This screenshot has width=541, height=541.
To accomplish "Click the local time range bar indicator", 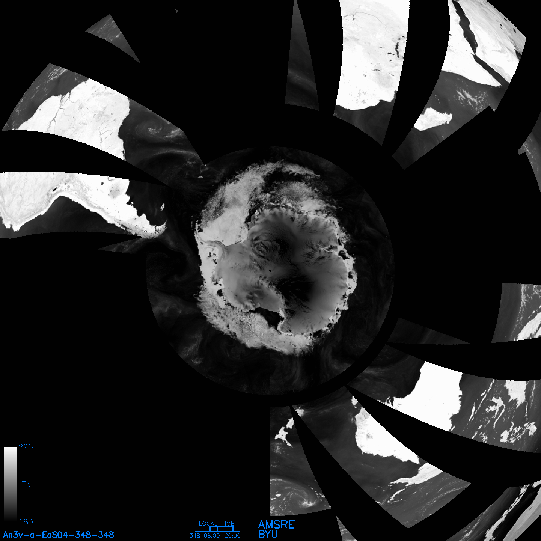I will 218,529.
